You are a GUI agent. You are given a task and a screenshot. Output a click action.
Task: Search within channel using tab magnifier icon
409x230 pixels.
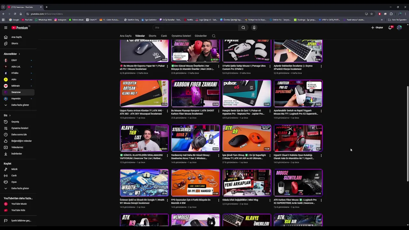[x=214, y=36]
